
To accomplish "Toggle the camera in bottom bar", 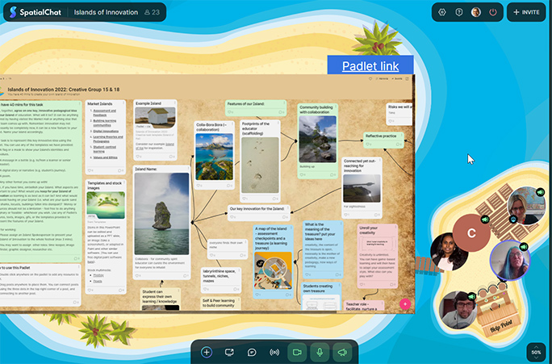I will click(x=297, y=352).
